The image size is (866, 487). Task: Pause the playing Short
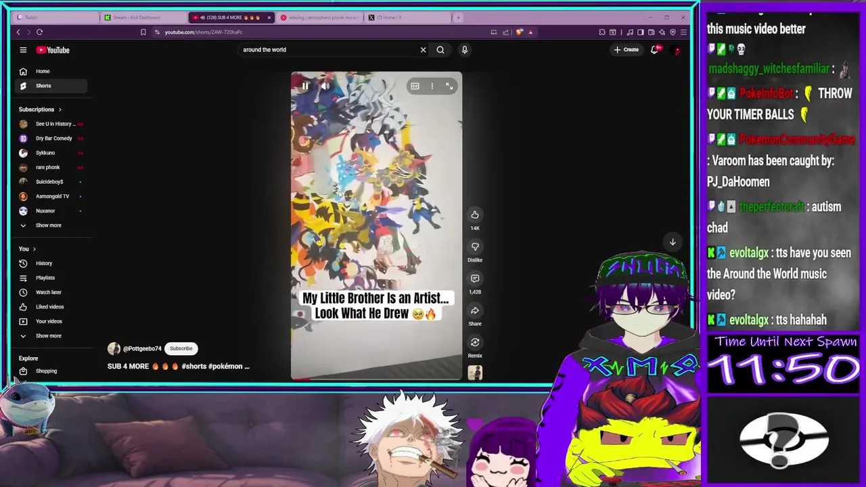pyautogui.click(x=305, y=86)
